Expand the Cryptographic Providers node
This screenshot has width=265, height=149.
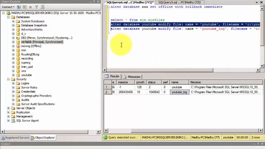(x=13, y=96)
